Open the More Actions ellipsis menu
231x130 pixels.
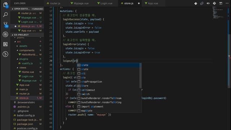pyautogui.click(x=227, y=3)
